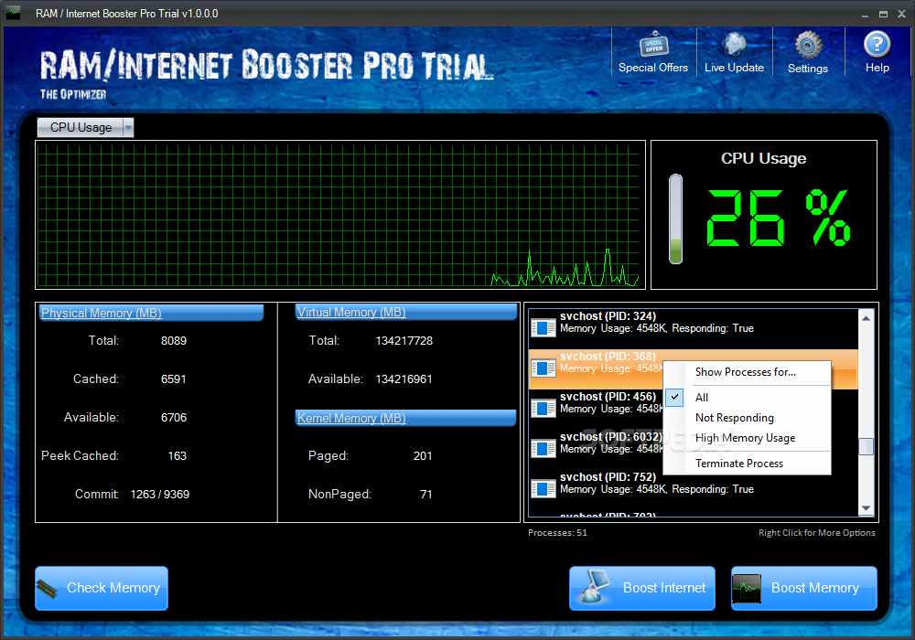Open Help question mark icon
915x640 pixels.
click(877, 44)
